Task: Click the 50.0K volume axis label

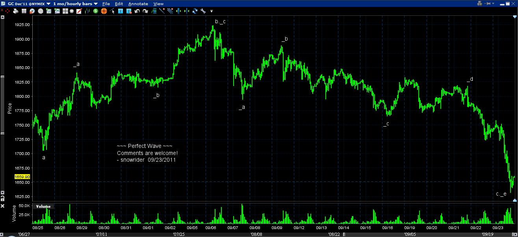Action: [x=24, y=206]
